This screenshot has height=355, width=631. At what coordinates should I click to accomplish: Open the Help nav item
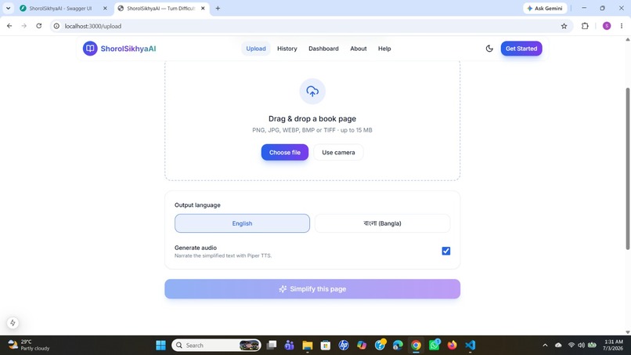click(x=384, y=49)
